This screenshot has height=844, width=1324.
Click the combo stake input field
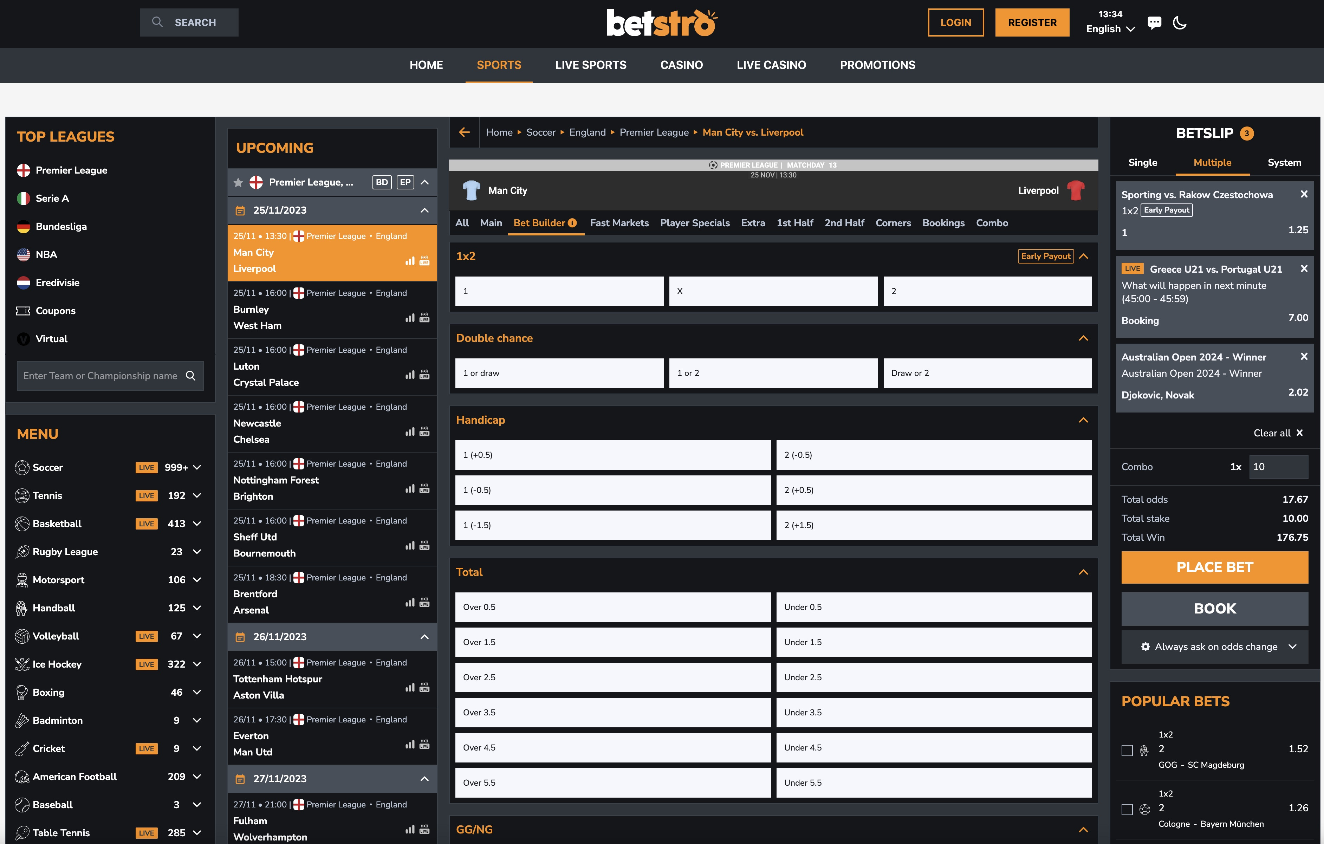click(1278, 466)
